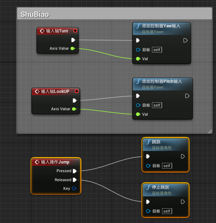Click function icon on 停止跳跃 node
Viewport: 216px width, 223px height.
(x=148, y=187)
